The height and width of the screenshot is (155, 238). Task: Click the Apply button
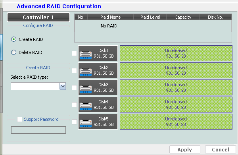pos(185,150)
